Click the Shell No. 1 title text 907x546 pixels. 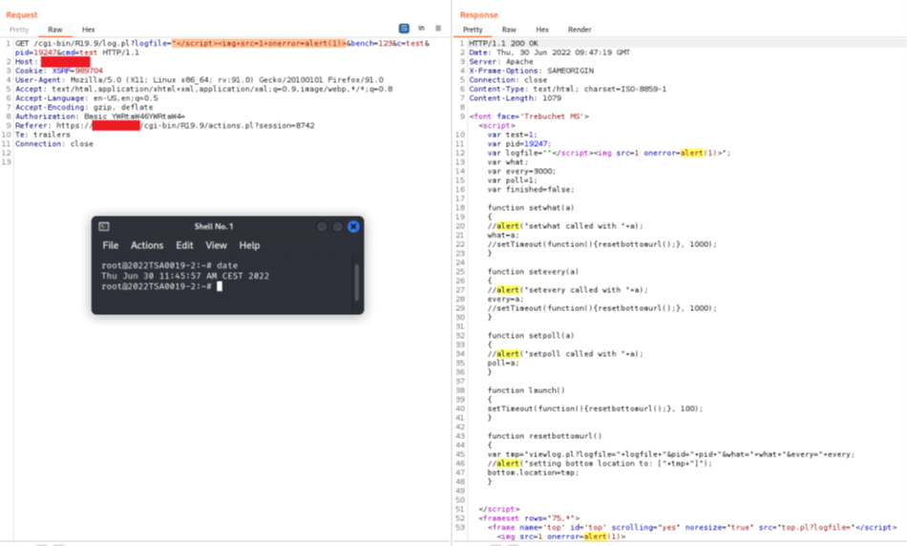214,226
